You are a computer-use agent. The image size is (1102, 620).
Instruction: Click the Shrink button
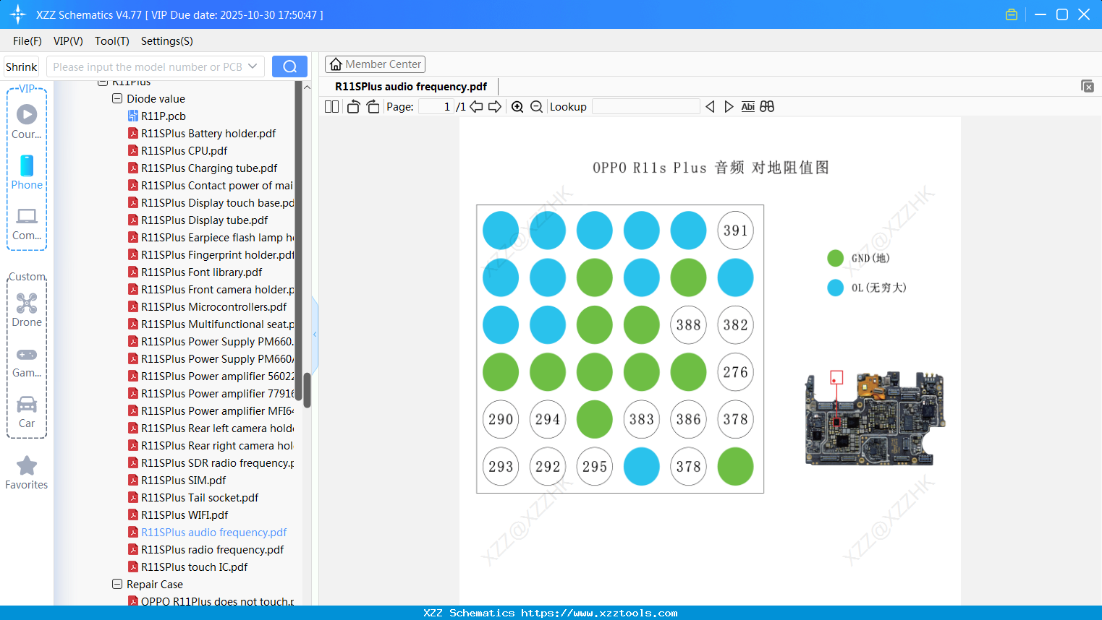pyautogui.click(x=21, y=66)
